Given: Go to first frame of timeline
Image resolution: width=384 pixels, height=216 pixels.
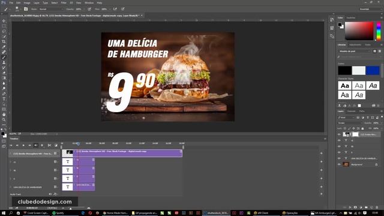Looking at the screenshot, I should click(11, 145).
